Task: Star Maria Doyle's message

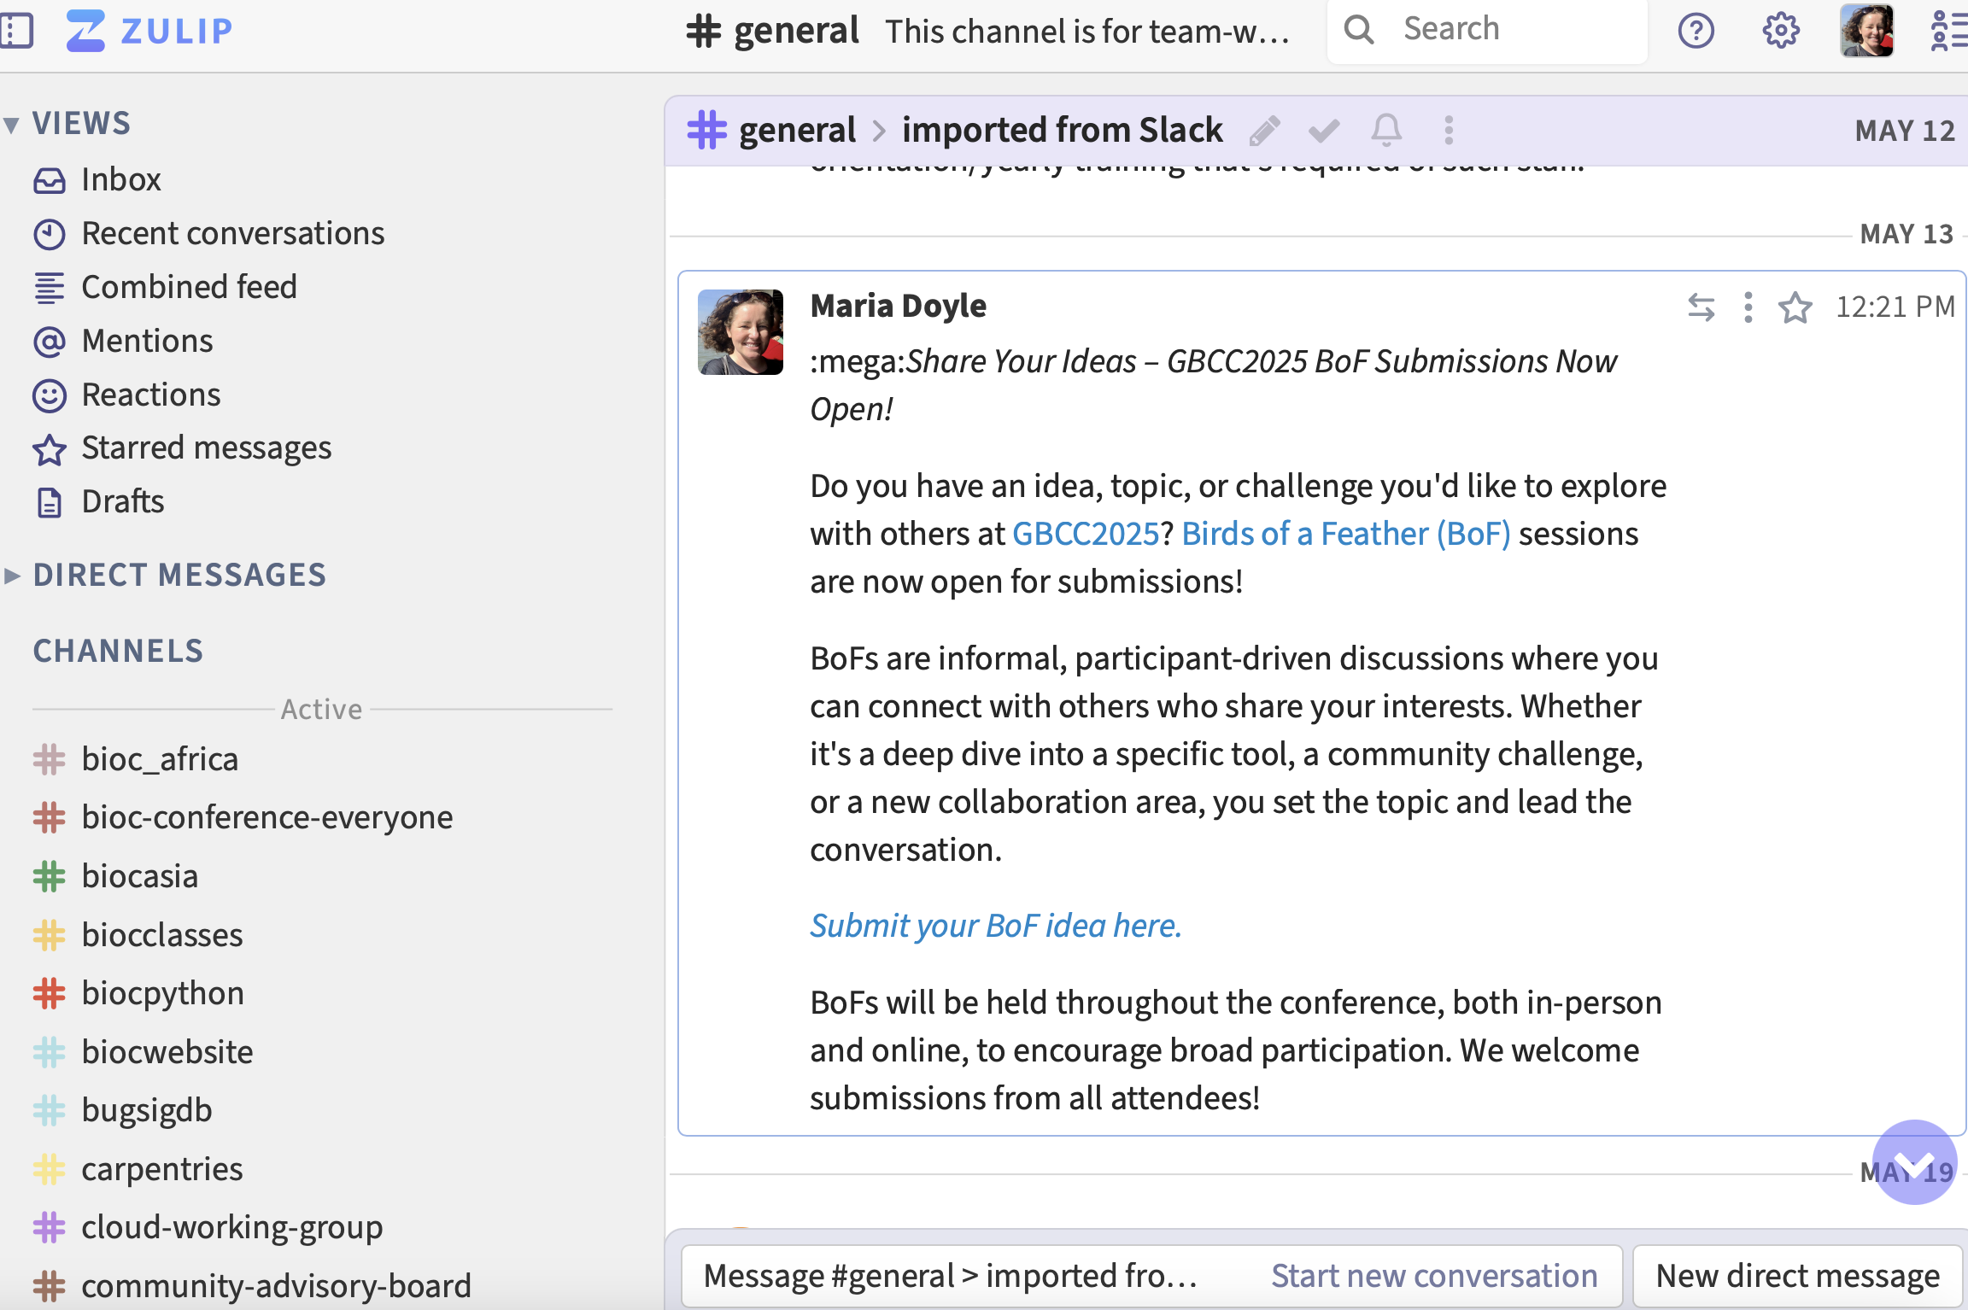Action: coord(1795,307)
